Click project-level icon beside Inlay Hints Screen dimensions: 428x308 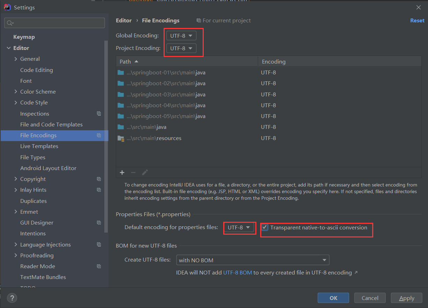pos(99,190)
